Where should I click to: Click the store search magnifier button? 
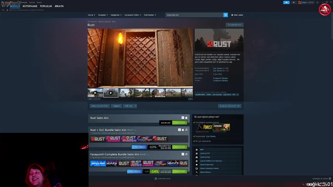coord(226,15)
